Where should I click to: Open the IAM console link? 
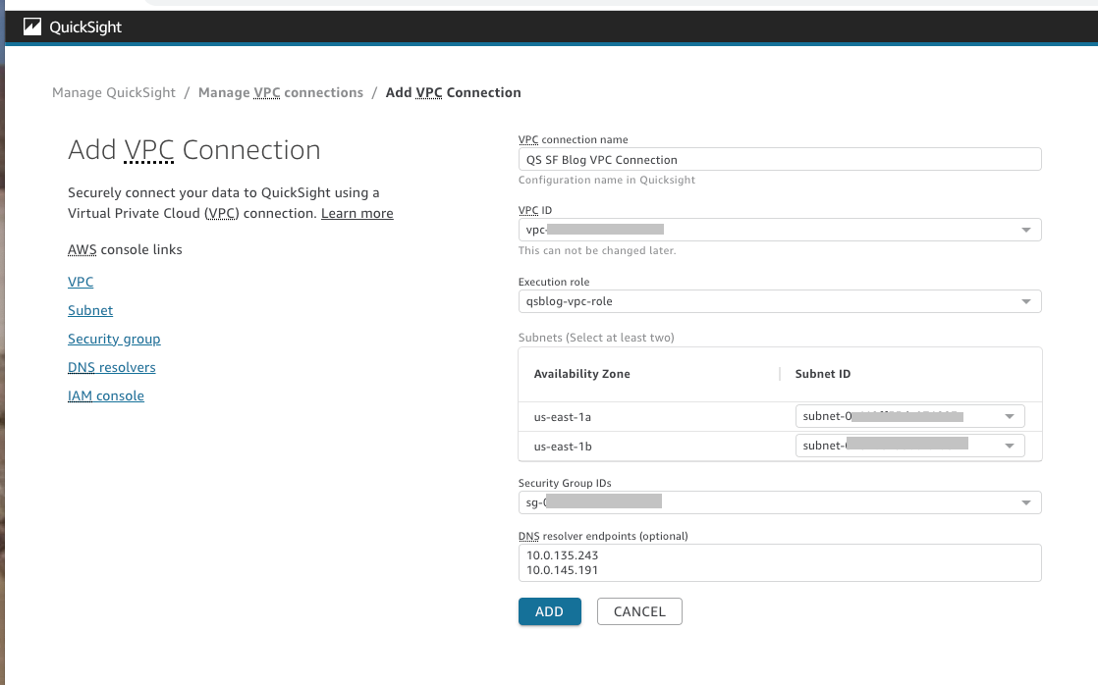point(106,396)
